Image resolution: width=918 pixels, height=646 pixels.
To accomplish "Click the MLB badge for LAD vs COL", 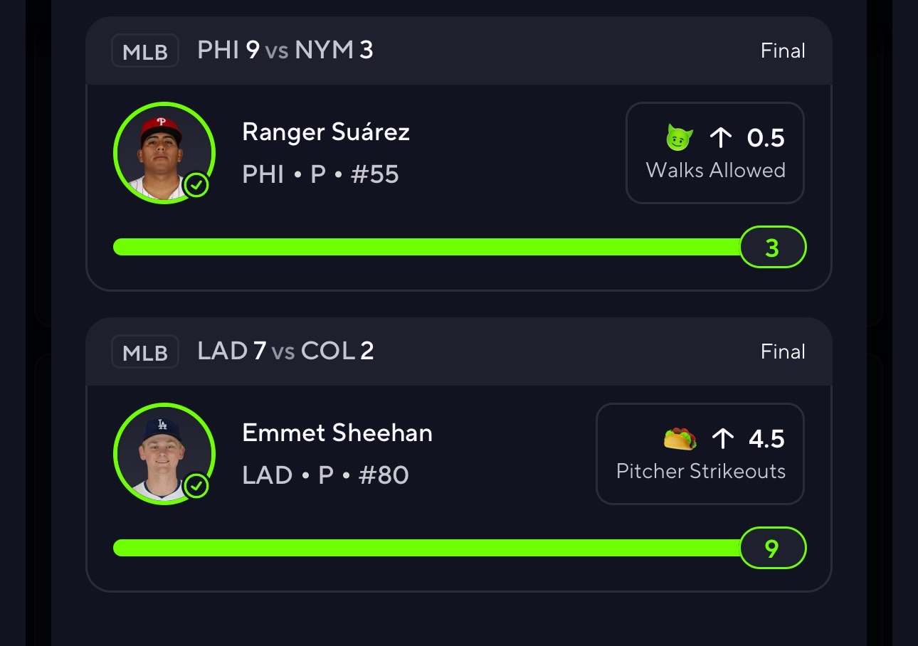I will tap(144, 352).
